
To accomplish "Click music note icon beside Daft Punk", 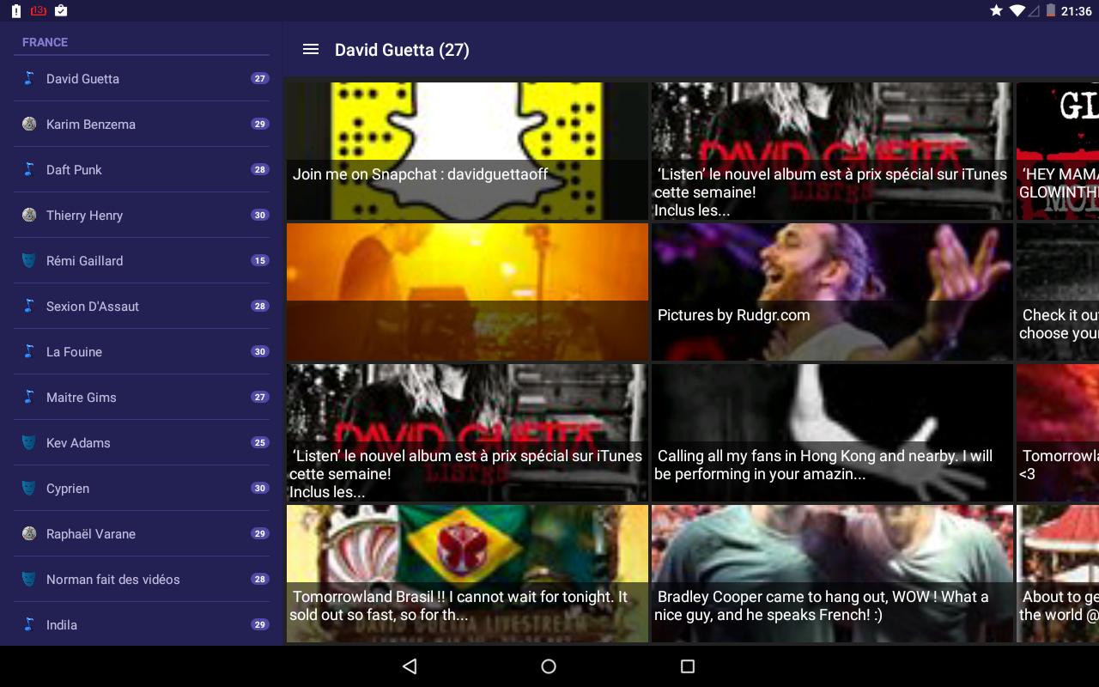I will [x=28, y=169].
